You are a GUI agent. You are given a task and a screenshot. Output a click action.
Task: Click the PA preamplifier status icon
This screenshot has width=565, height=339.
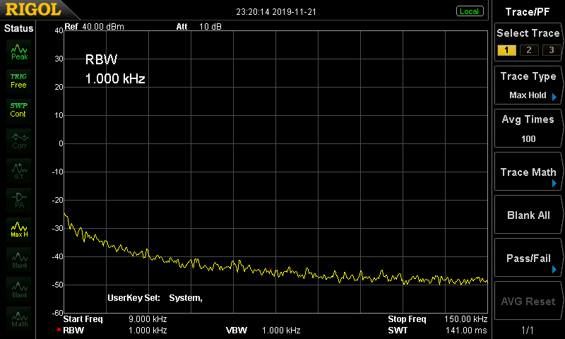(x=19, y=199)
